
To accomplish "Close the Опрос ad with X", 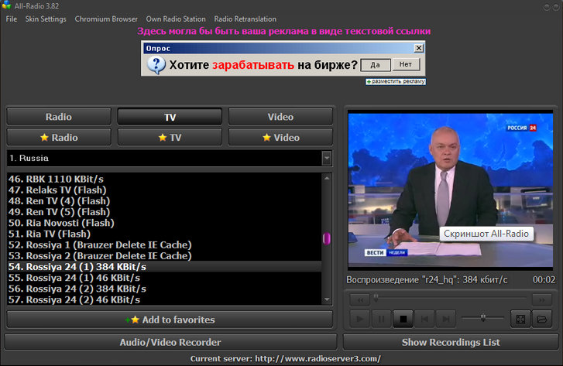I will pyautogui.click(x=419, y=48).
